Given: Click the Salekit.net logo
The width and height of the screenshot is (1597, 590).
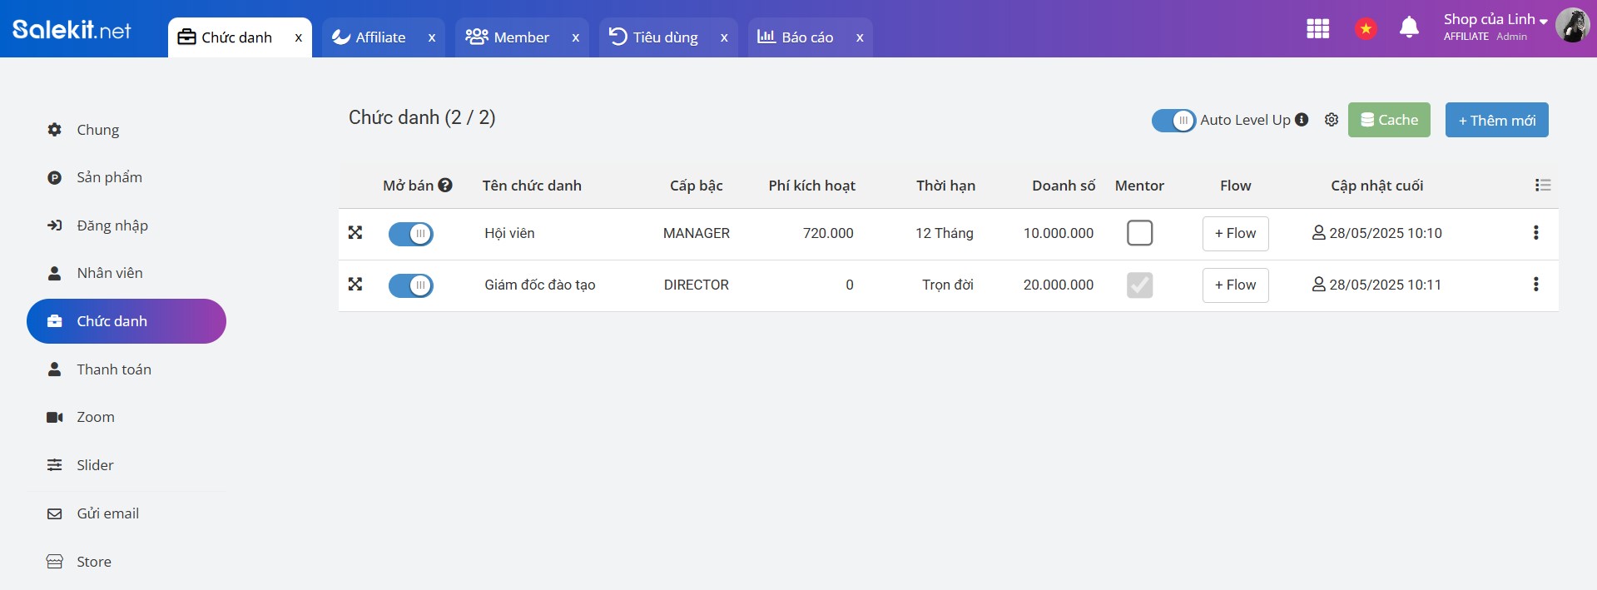Looking at the screenshot, I should [x=72, y=29].
